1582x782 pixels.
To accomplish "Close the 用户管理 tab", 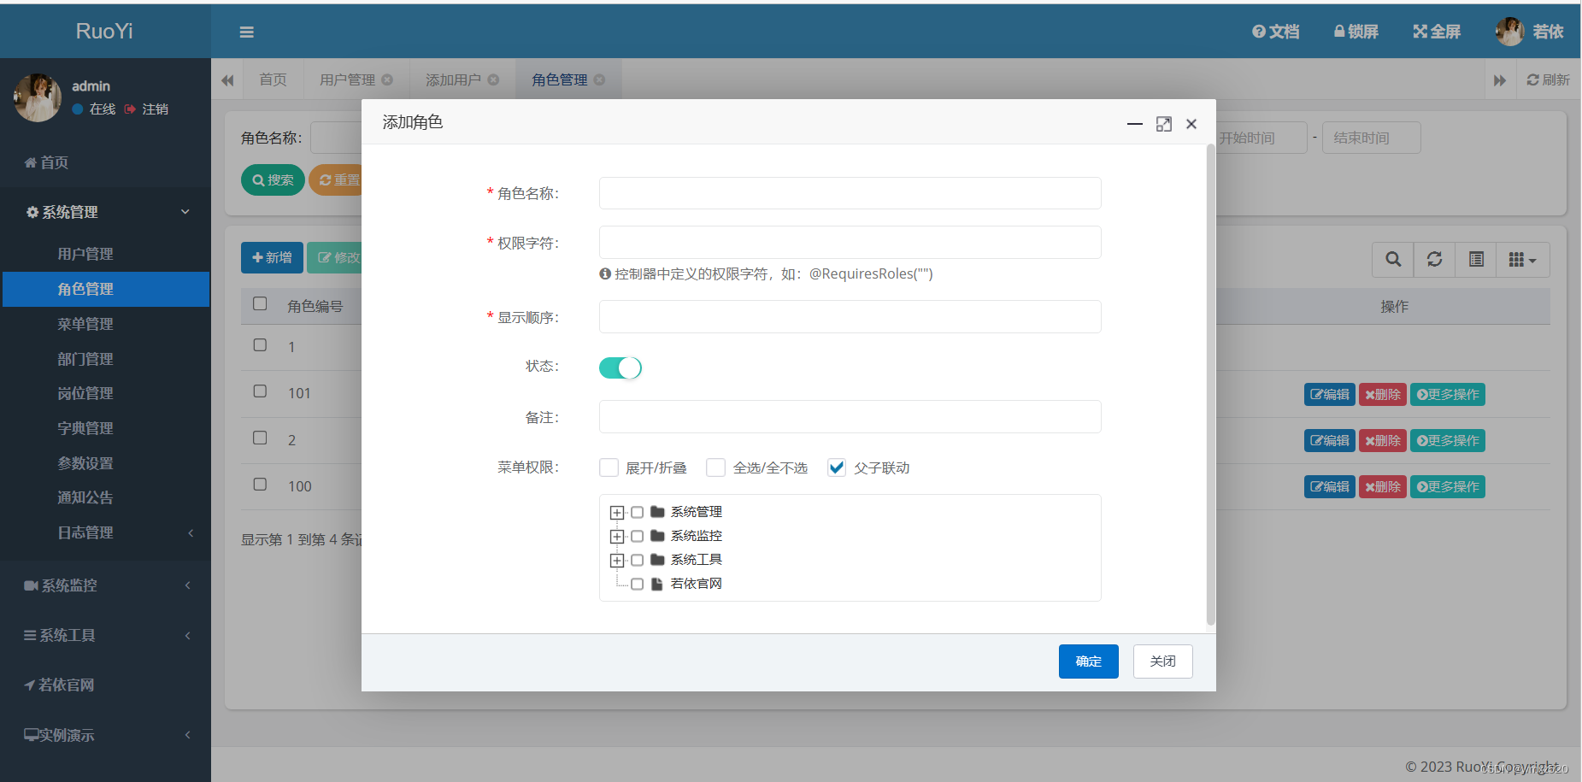I will click(x=387, y=79).
